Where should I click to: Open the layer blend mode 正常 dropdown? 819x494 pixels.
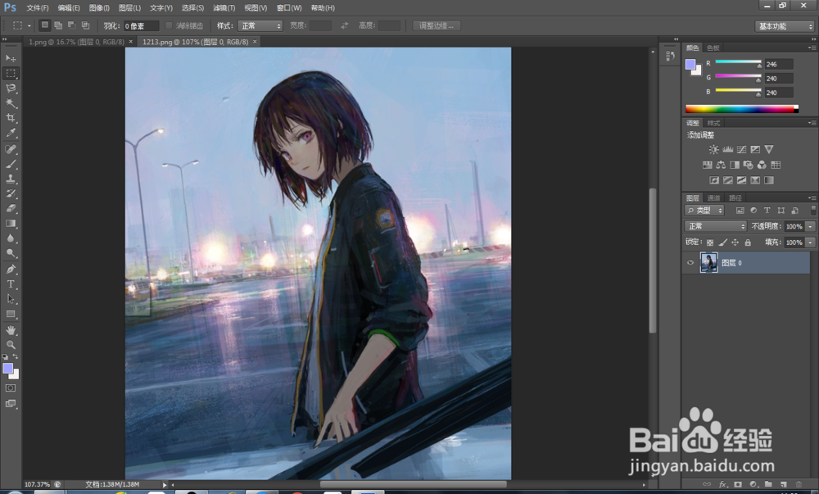pyautogui.click(x=716, y=226)
